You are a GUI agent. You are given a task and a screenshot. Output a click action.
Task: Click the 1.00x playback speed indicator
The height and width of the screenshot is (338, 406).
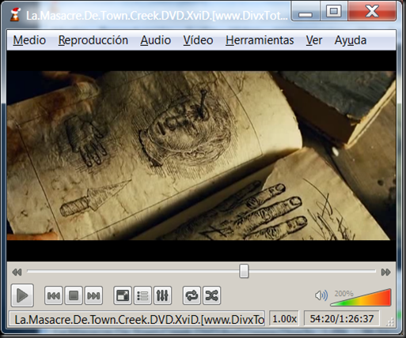point(285,319)
